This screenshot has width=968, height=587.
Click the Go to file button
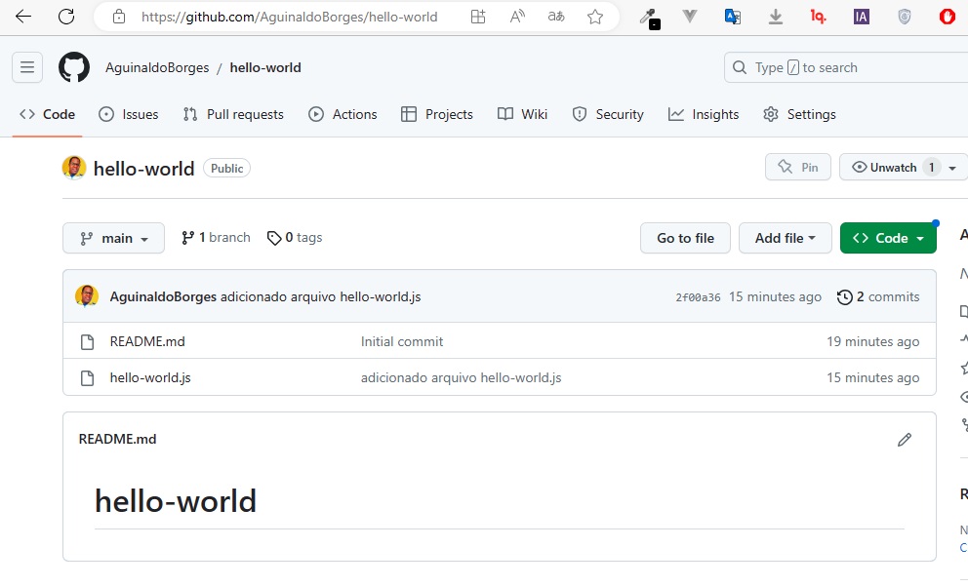[685, 238]
